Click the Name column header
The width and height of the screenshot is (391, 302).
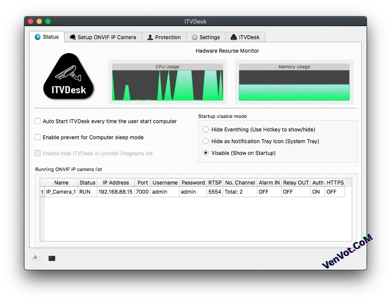[x=61, y=182]
